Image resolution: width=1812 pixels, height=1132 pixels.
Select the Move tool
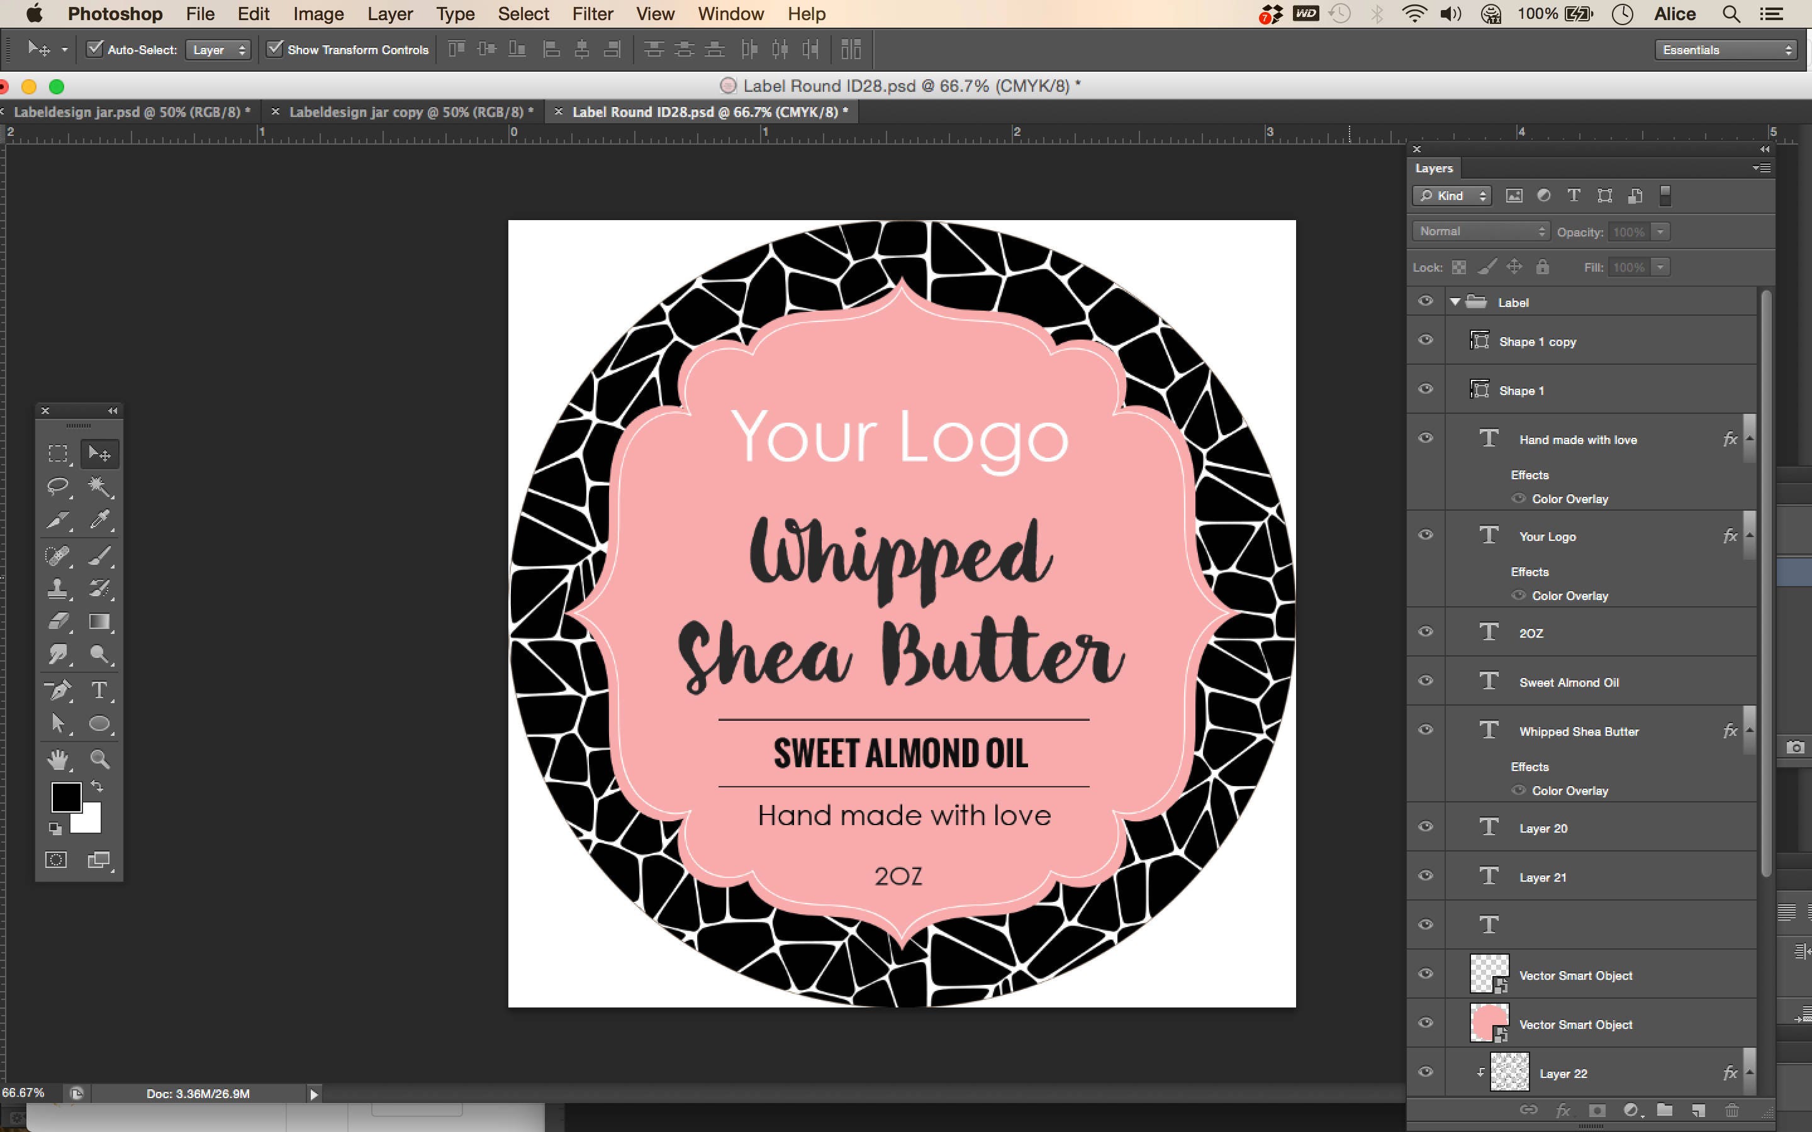click(99, 453)
